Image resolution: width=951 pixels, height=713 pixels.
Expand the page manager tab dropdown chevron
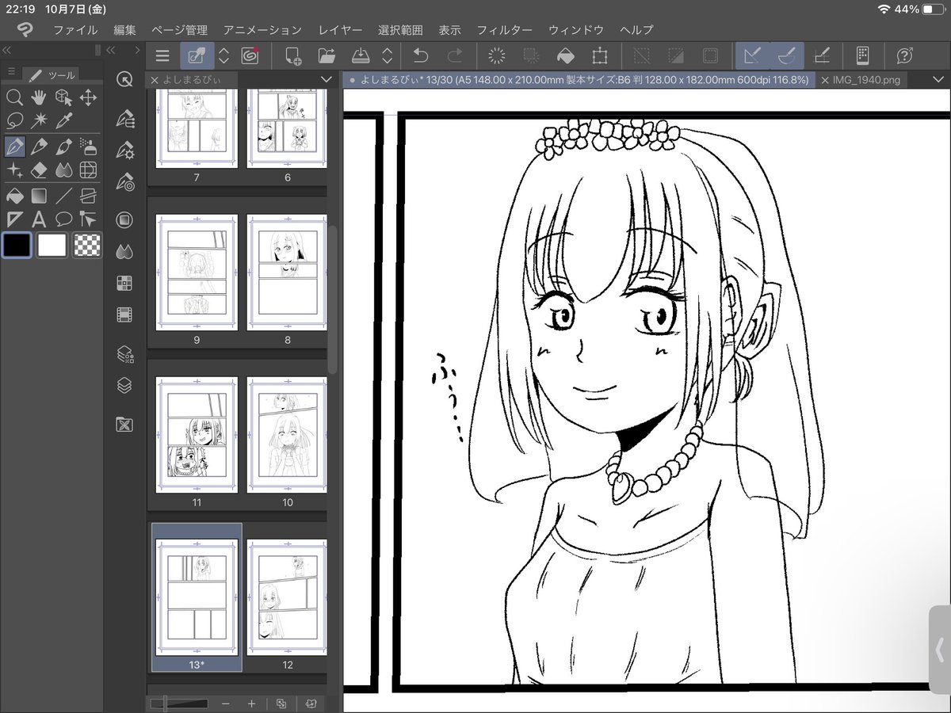click(326, 79)
